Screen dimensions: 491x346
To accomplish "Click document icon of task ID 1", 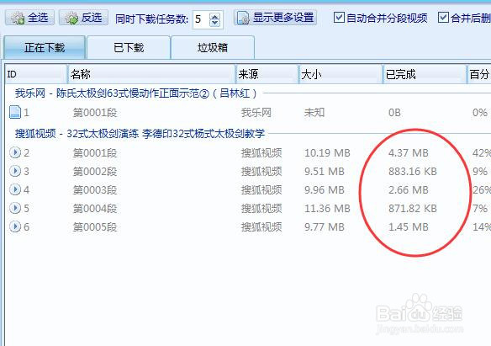I will click(x=15, y=112).
